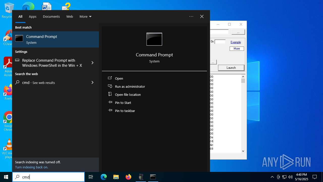Open Replace Command Prompt with PowerShell setting

[52, 63]
